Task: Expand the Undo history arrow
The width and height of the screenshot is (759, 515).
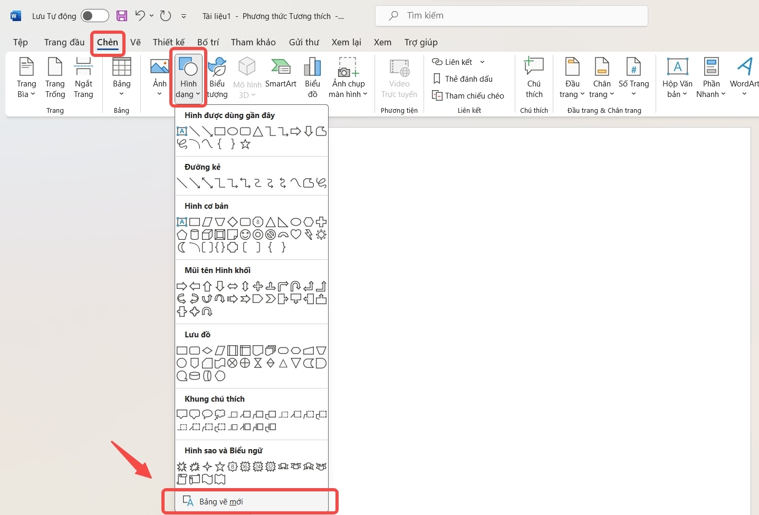Action: 151,16
